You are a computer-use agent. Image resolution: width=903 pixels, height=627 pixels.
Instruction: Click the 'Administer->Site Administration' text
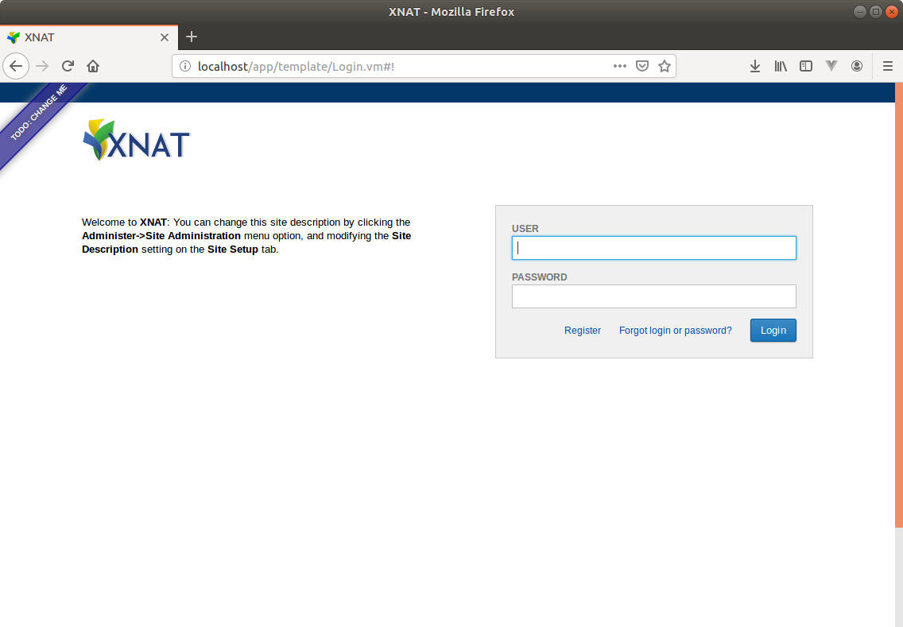point(161,236)
